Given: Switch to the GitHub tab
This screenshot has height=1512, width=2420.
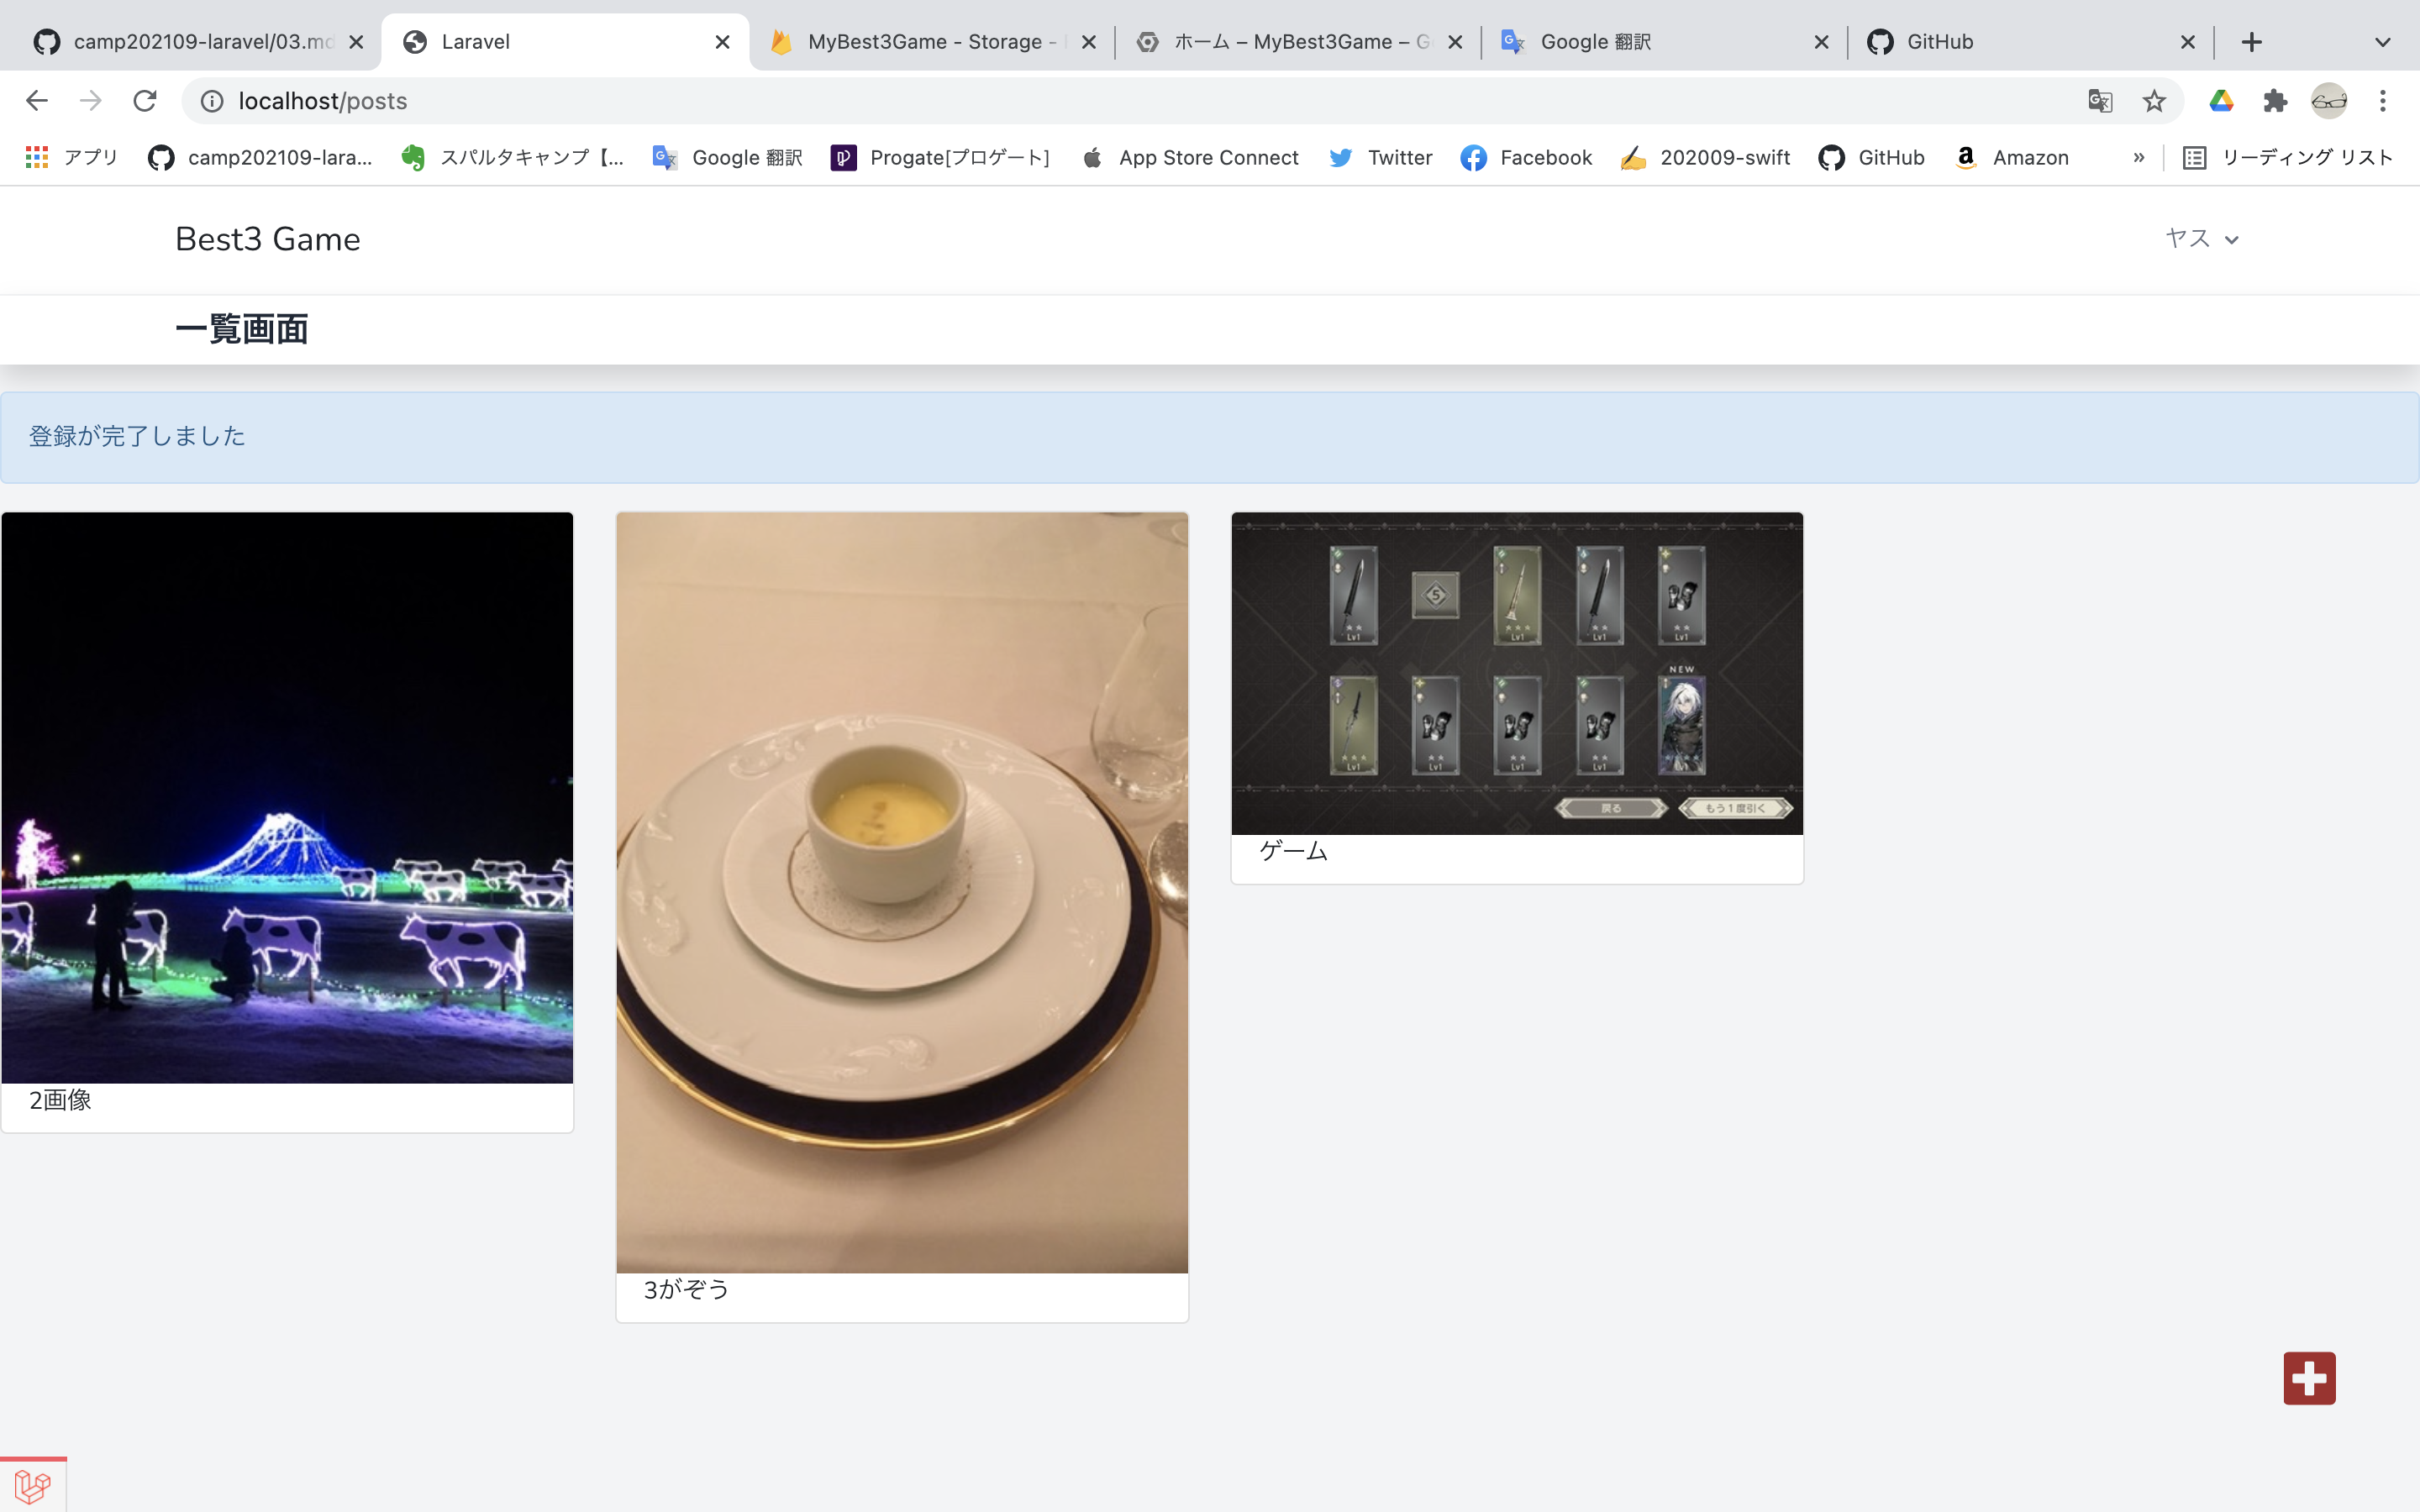Looking at the screenshot, I should (x=2030, y=42).
